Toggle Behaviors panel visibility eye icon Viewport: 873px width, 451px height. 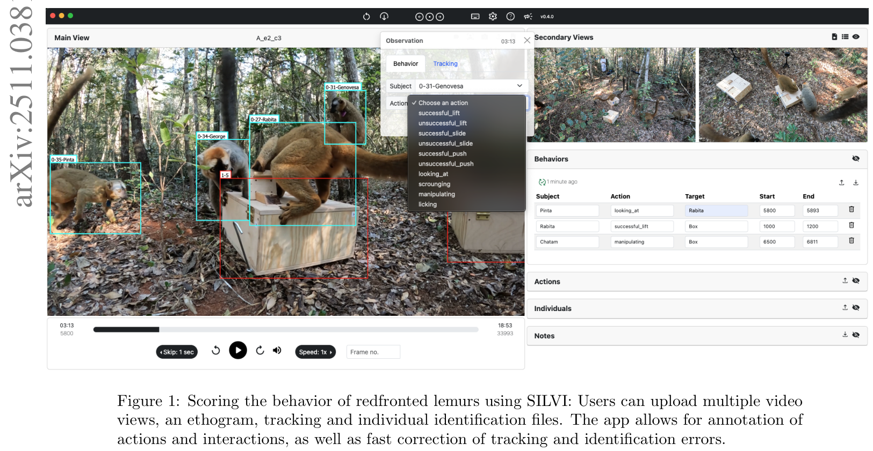(x=856, y=159)
